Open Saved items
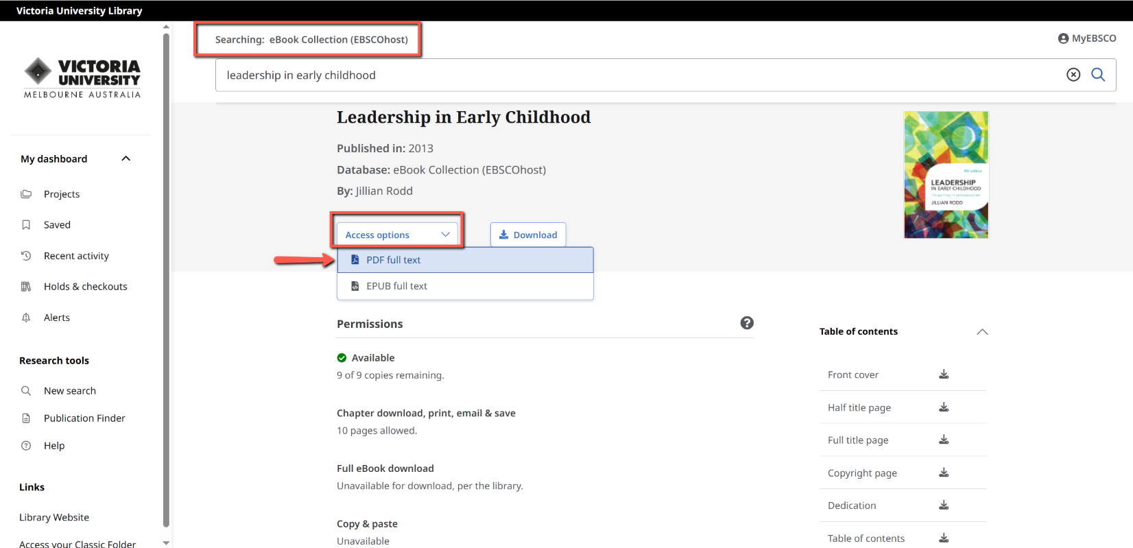The height and width of the screenshot is (548, 1133). (x=57, y=225)
